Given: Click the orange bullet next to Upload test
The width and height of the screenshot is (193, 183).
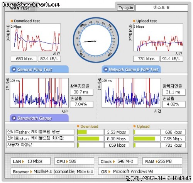Looking at the screenshot, I should [134, 21].
